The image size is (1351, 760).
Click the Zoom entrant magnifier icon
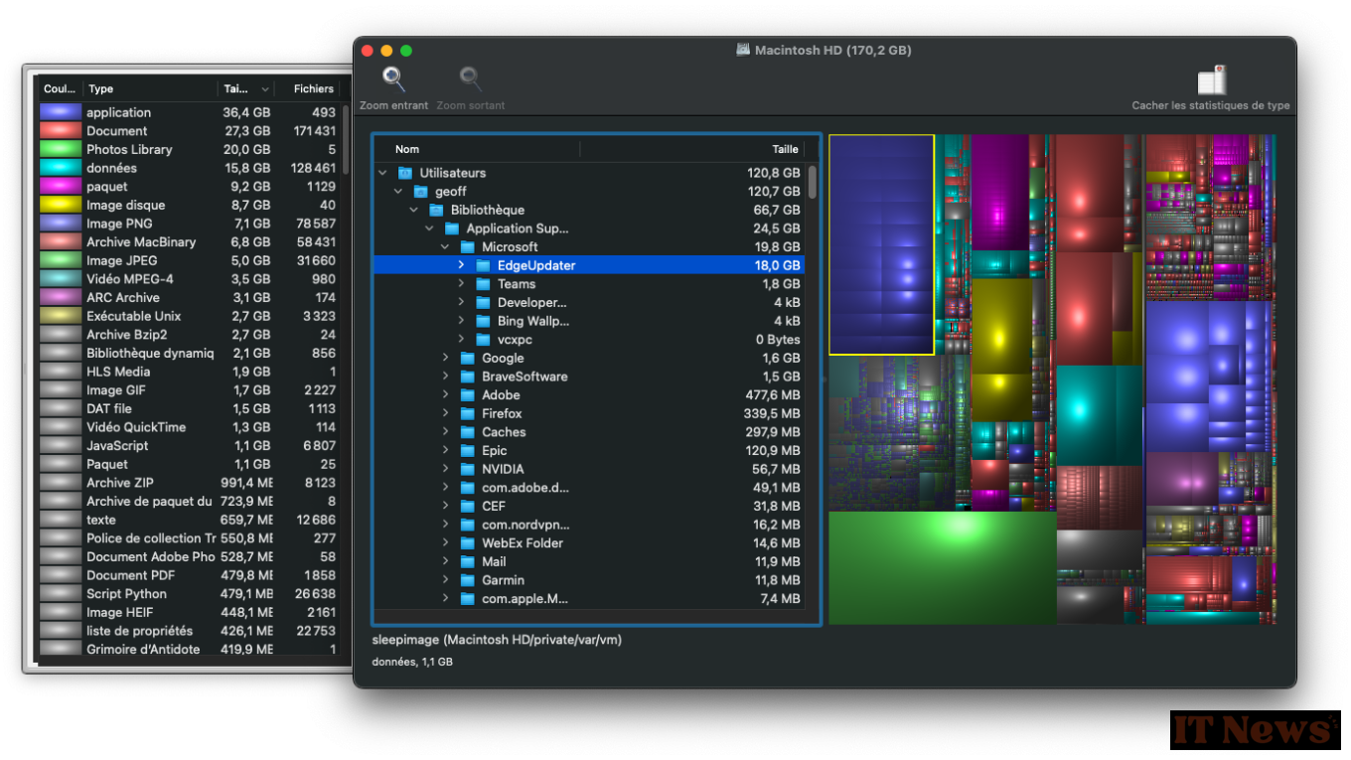coord(394,78)
